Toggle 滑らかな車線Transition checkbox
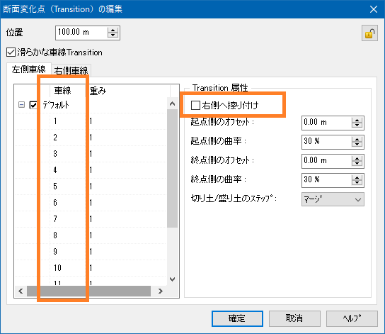 coord(11,52)
